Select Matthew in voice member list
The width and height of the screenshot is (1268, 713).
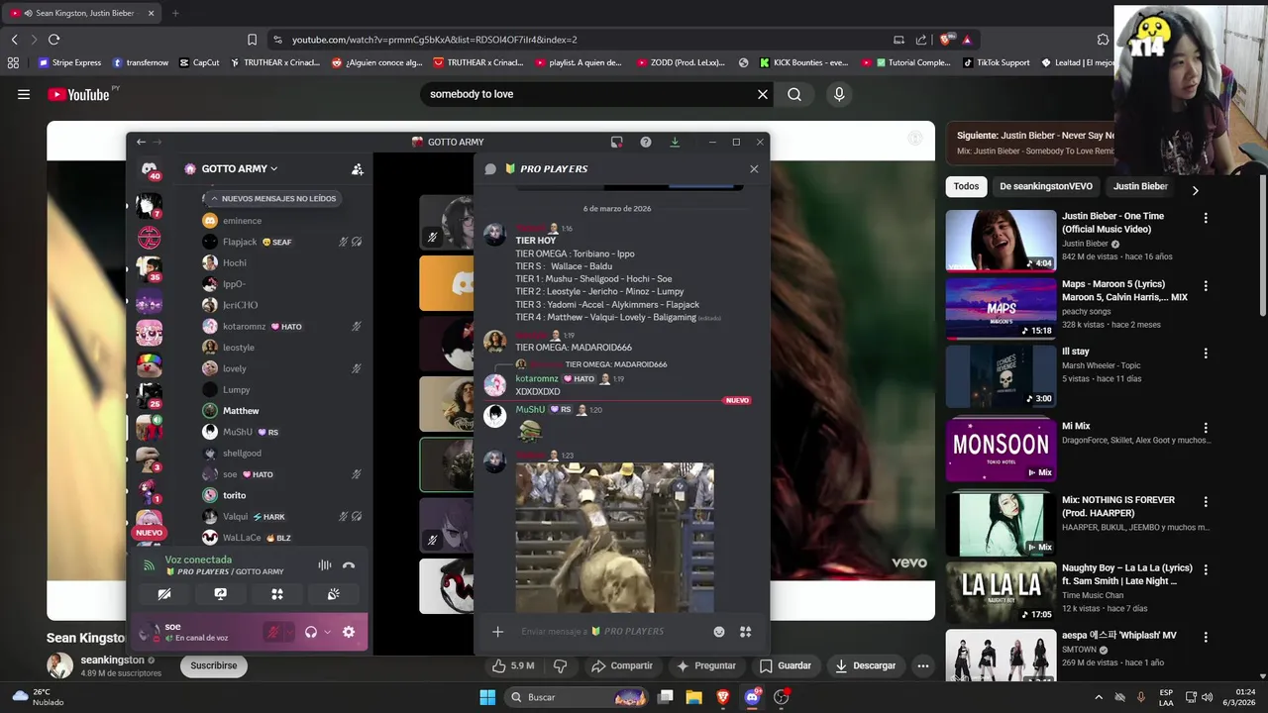click(241, 411)
